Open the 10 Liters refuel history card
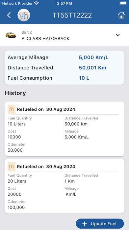The height and width of the screenshot is (230, 129). [x=64, y=129]
